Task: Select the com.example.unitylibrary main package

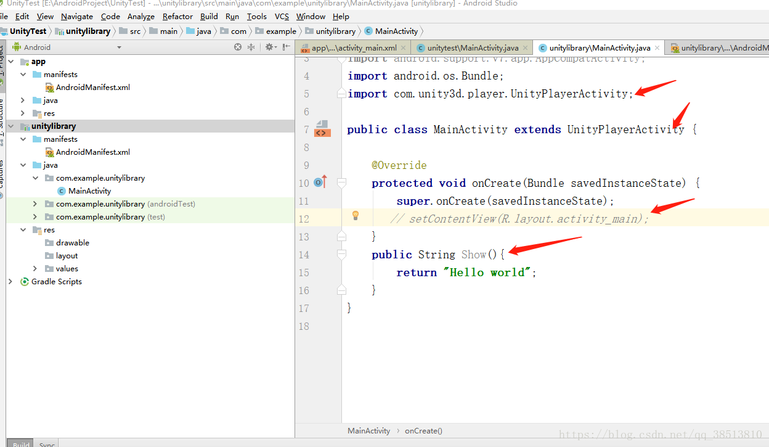Action: click(x=100, y=178)
